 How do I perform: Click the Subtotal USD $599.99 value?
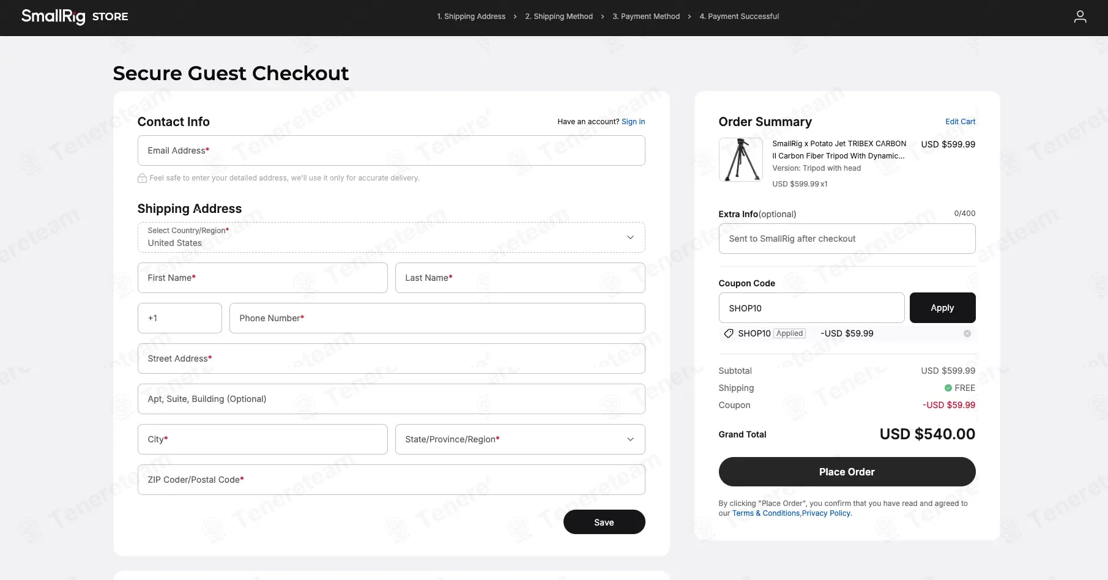coord(948,371)
